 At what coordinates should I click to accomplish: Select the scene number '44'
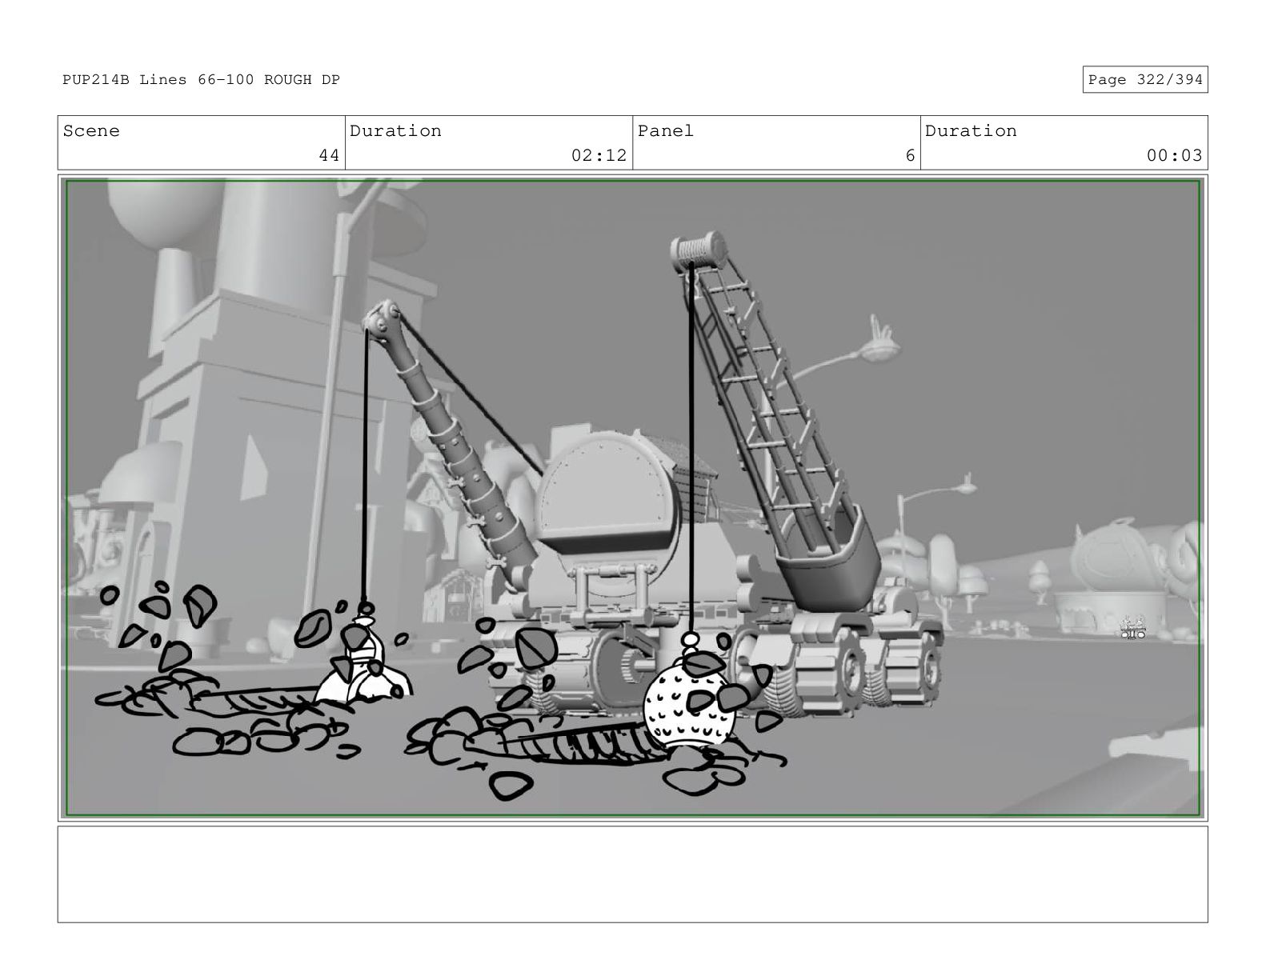pyautogui.click(x=329, y=155)
